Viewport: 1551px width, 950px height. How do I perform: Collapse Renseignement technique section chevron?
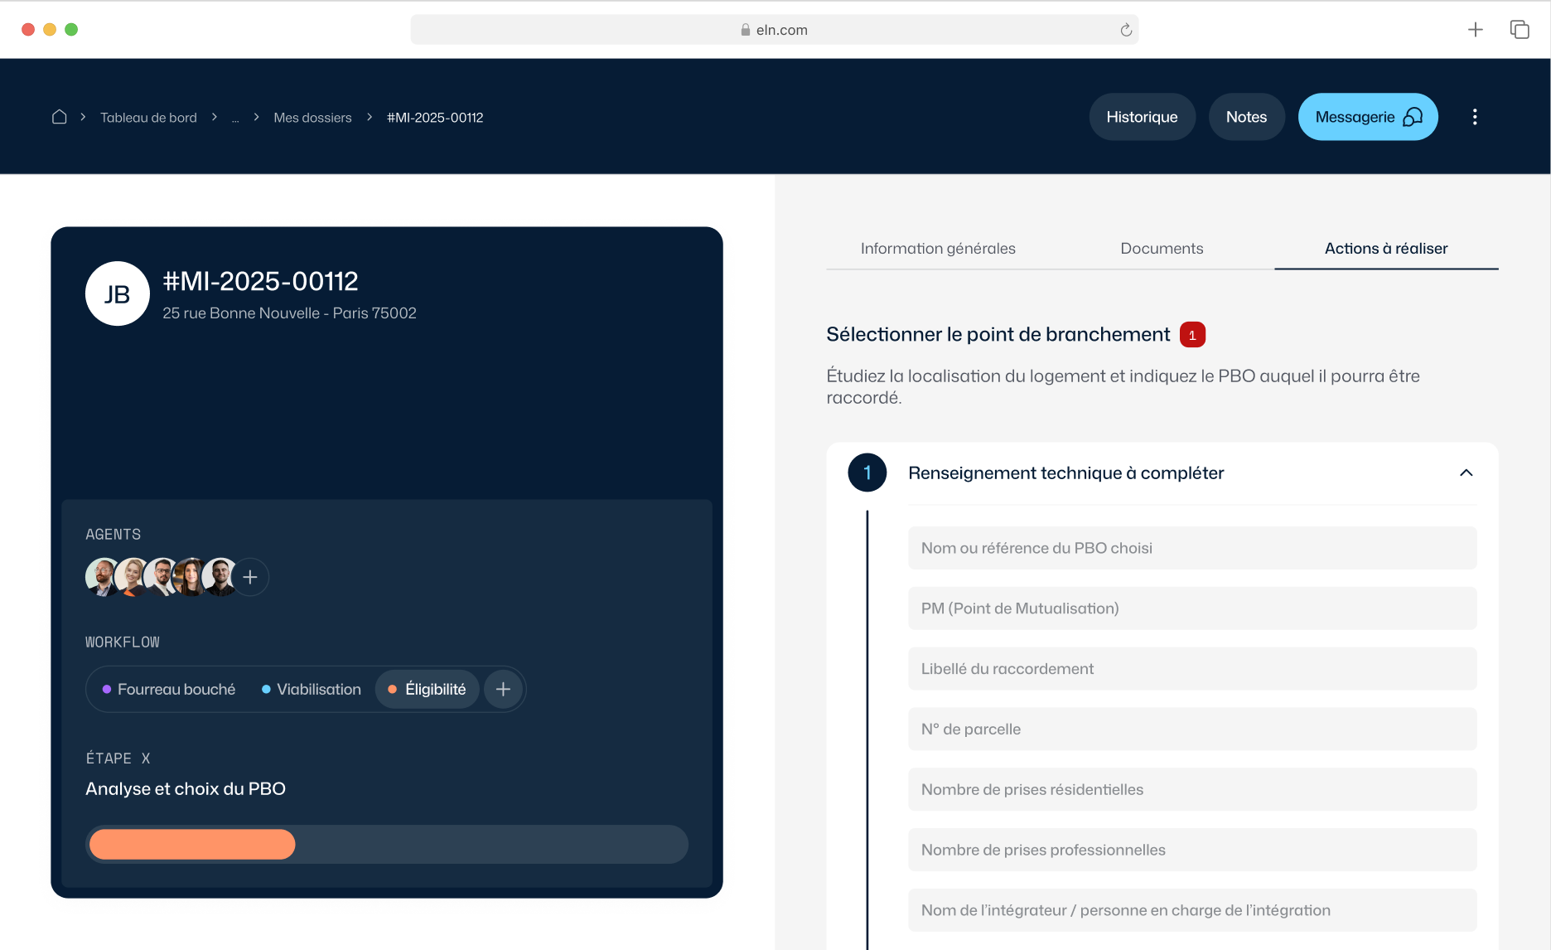pyautogui.click(x=1466, y=473)
